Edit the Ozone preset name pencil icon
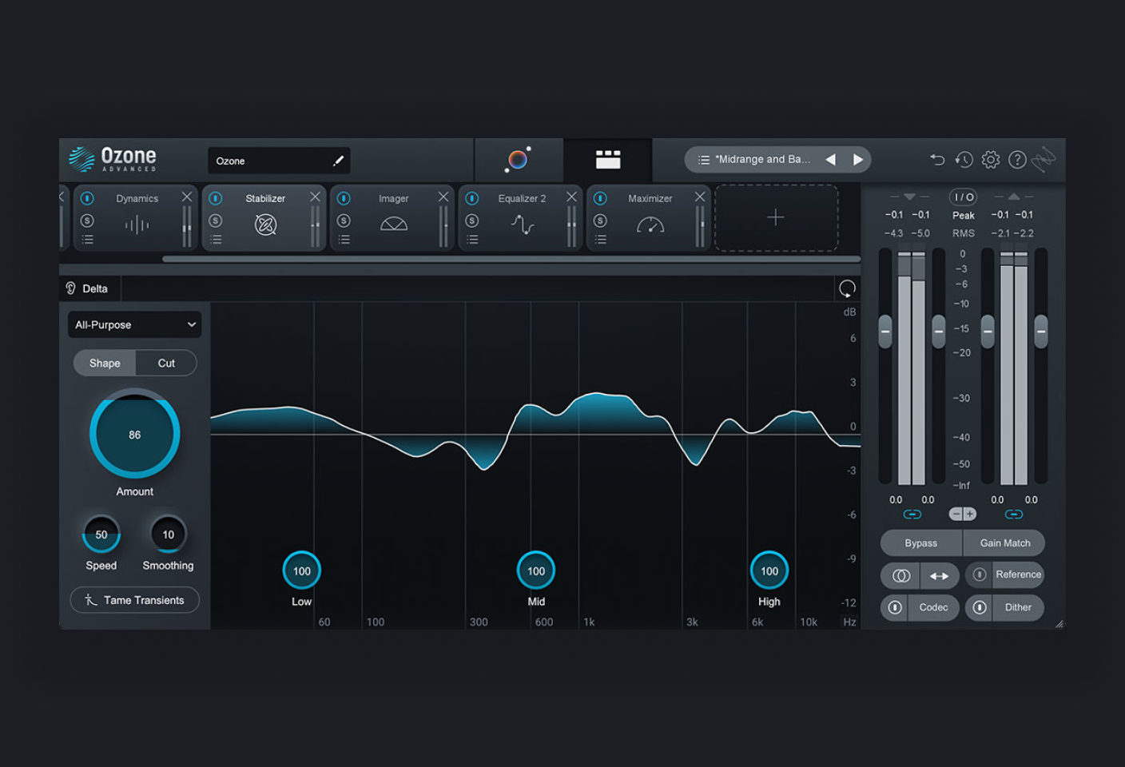1125x767 pixels. click(339, 161)
